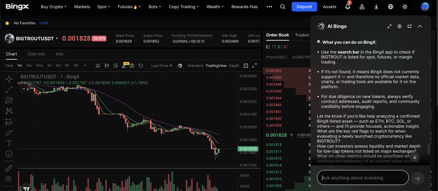Switch chart view to Depth
Screen dimensions: 438x191
click(x=234, y=66)
